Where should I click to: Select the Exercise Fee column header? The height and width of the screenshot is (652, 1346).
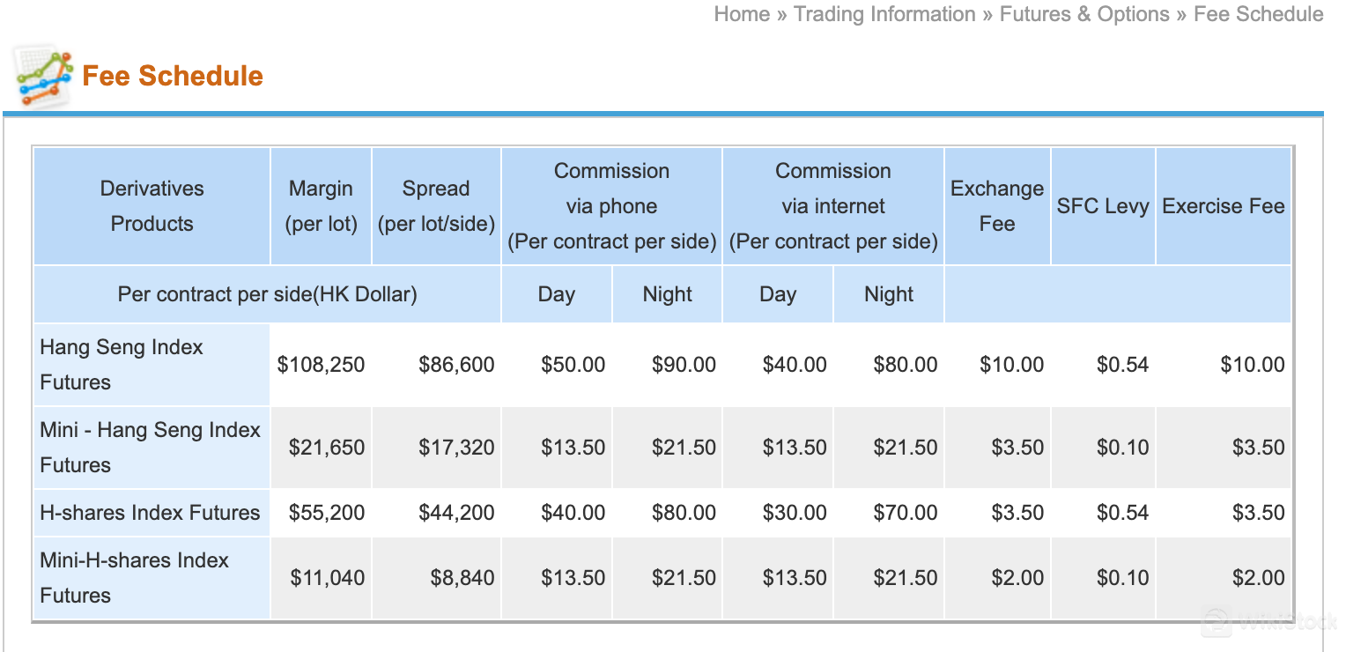(x=1224, y=206)
